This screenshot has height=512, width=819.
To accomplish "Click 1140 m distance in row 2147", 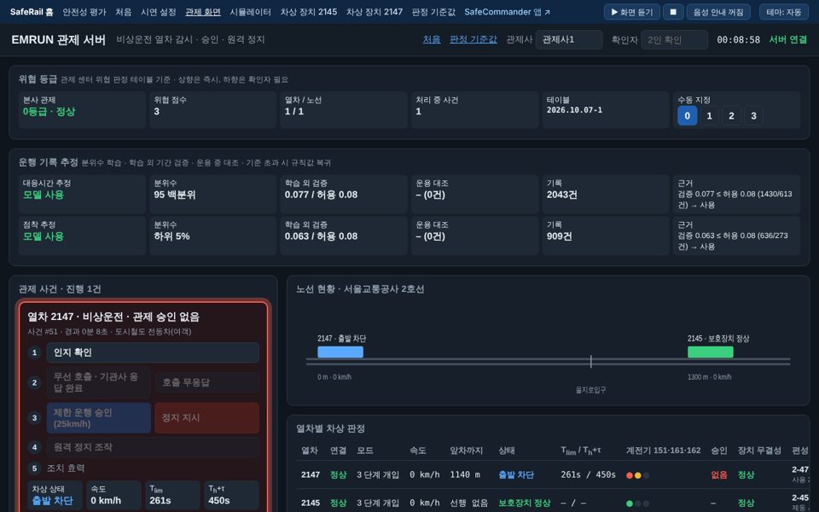I will 465,474.
